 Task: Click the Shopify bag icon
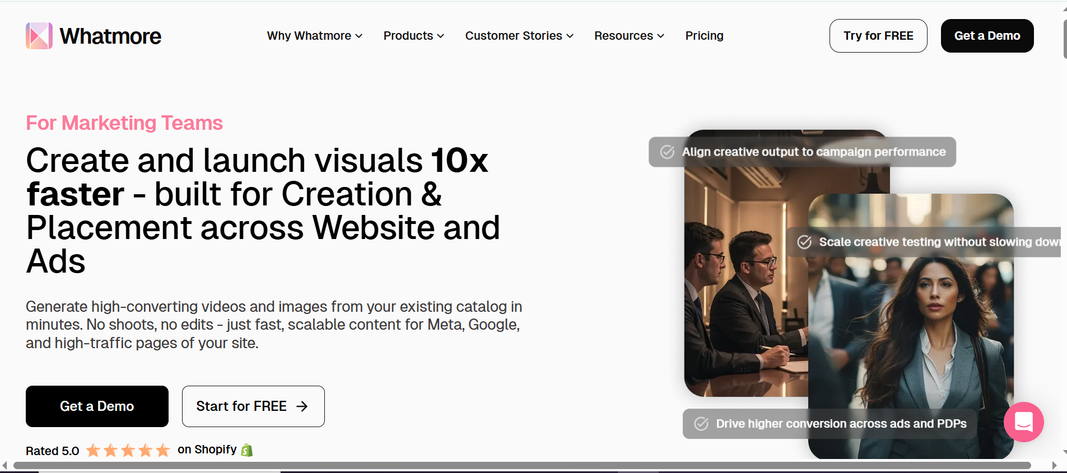tap(247, 450)
